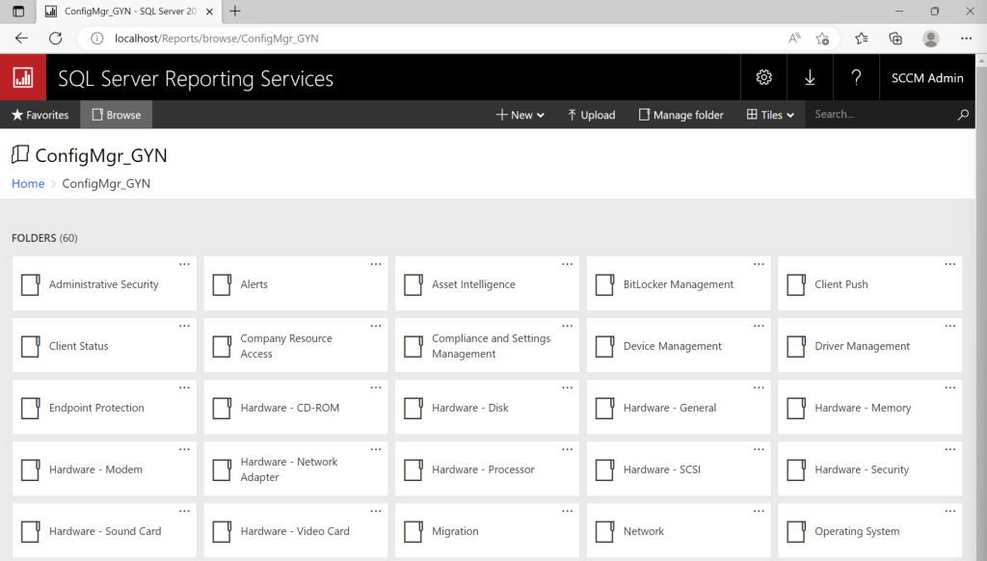Click the SSRS red logo icon
This screenshot has width=987, height=561.
pos(23,77)
